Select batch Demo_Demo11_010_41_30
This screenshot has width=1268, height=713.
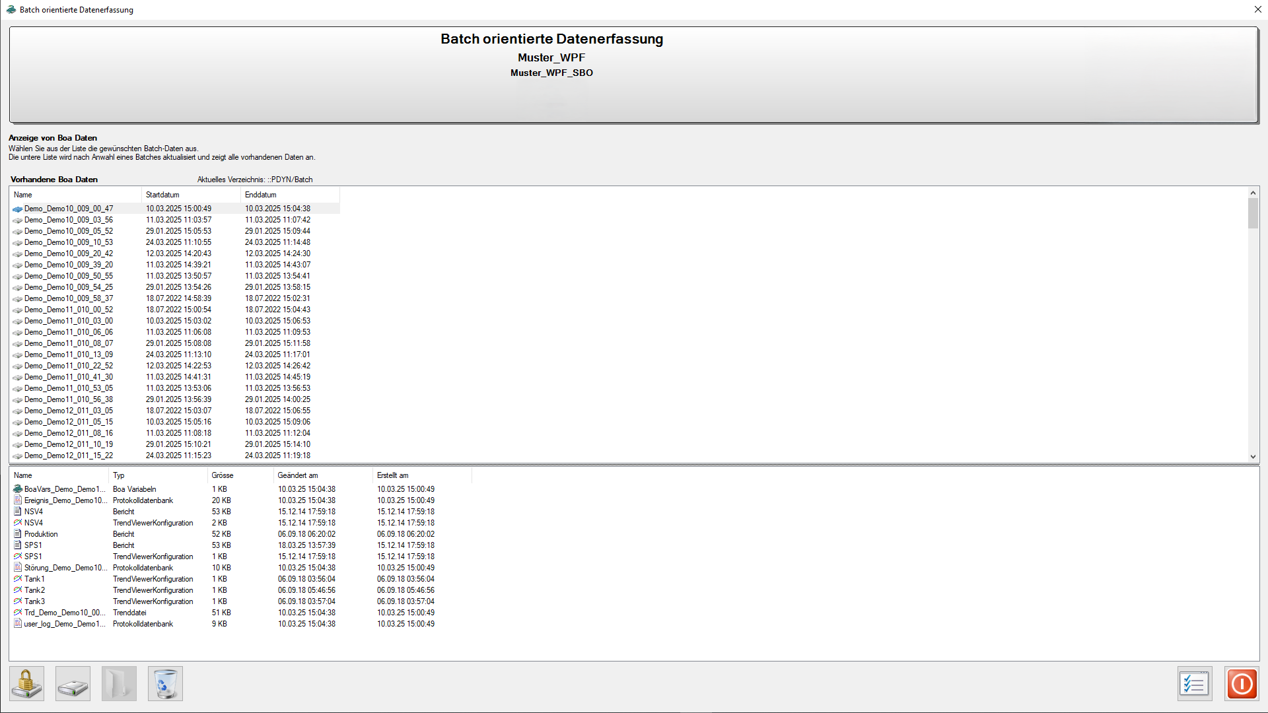coord(175,377)
